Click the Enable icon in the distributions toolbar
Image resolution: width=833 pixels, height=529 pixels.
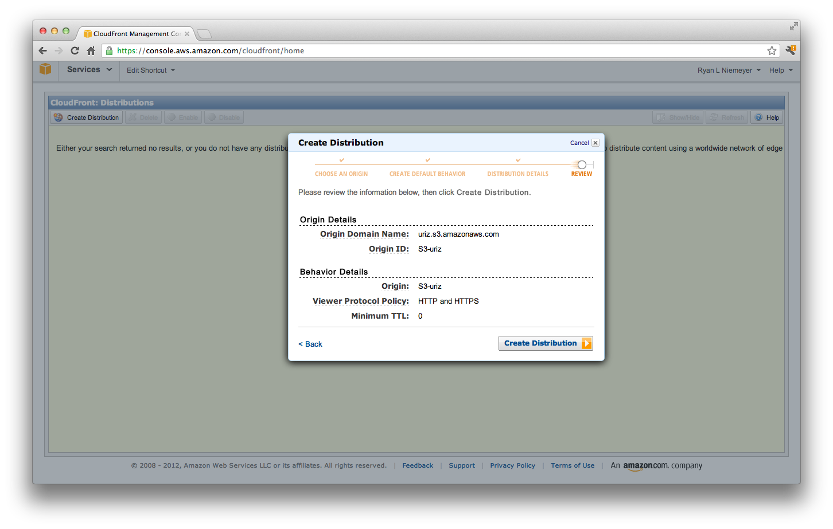click(x=172, y=117)
